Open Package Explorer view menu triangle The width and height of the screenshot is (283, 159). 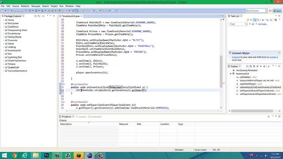(48, 15)
